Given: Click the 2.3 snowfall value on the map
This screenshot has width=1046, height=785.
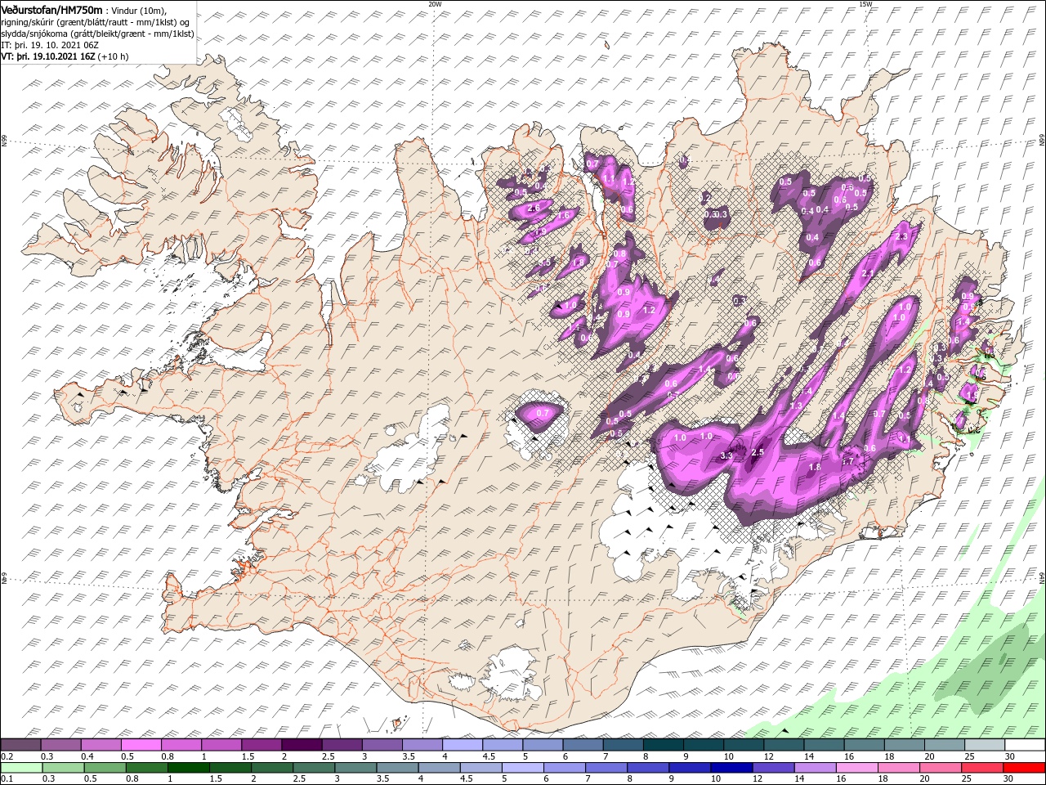Looking at the screenshot, I should pyautogui.click(x=902, y=236).
